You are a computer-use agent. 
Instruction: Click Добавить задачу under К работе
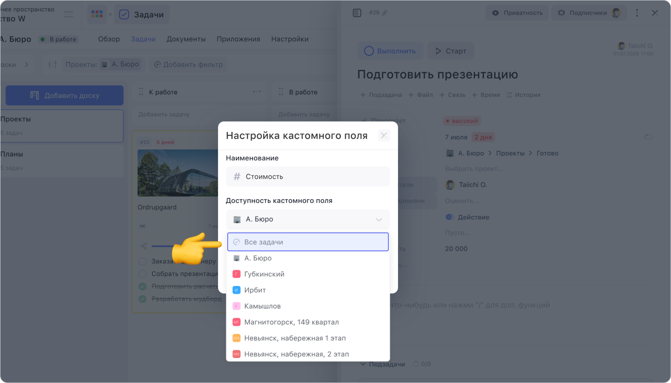click(x=164, y=114)
